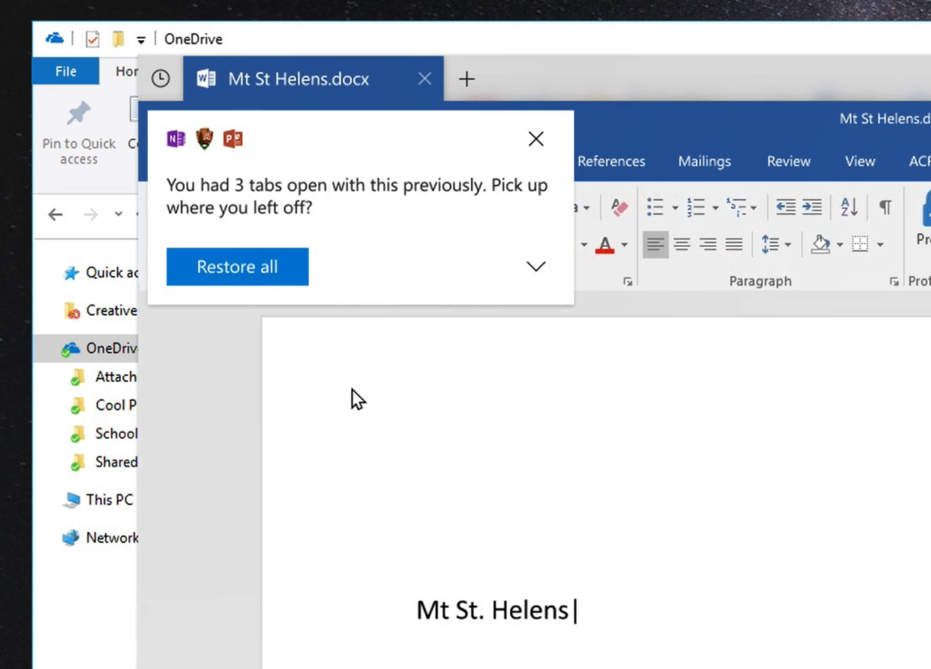
Task: Open the tab history clock icon
Action: [x=161, y=79]
